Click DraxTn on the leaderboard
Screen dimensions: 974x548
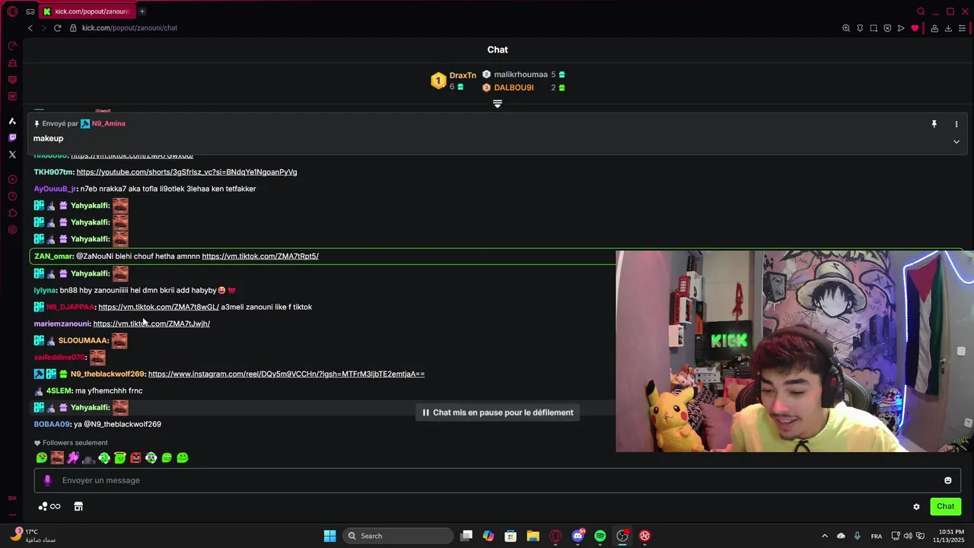tap(463, 75)
